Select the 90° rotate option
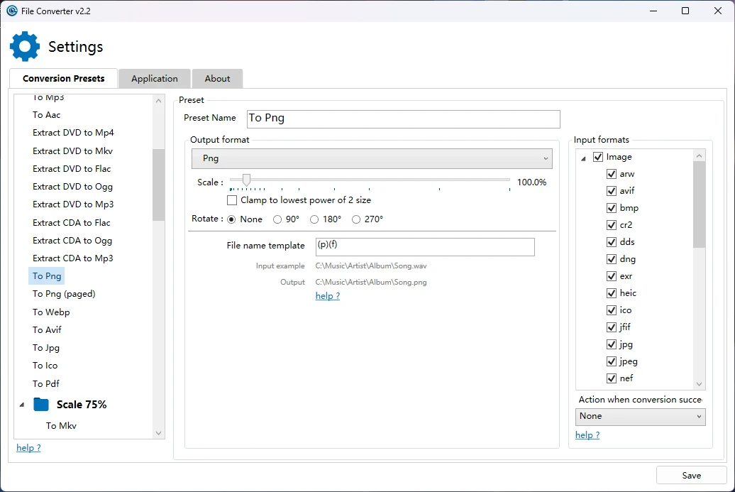 click(x=277, y=219)
